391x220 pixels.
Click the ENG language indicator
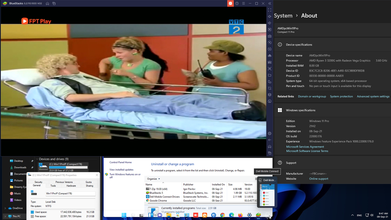[360, 215]
